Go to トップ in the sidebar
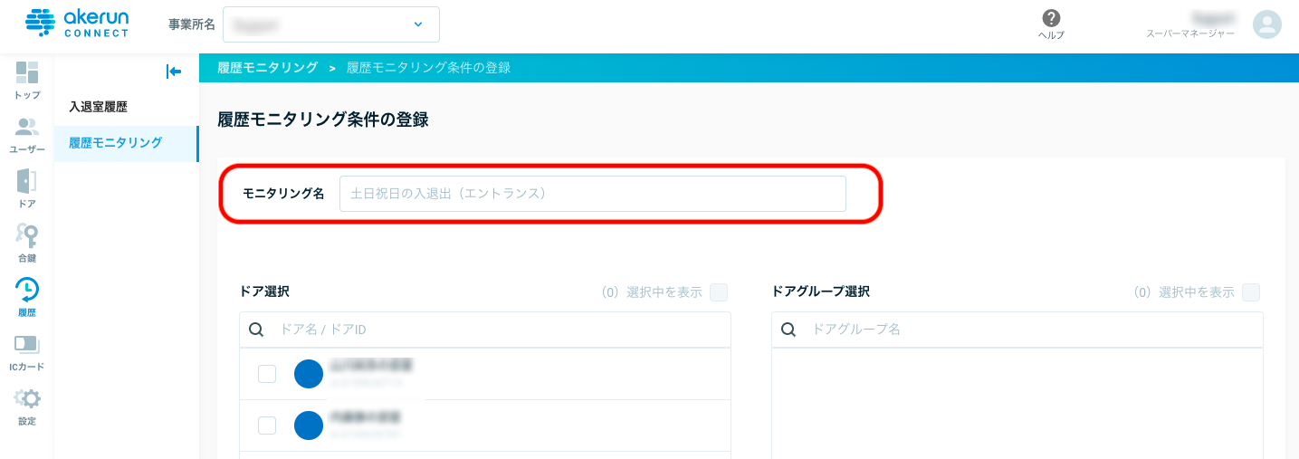The width and height of the screenshot is (1299, 459). (27, 81)
